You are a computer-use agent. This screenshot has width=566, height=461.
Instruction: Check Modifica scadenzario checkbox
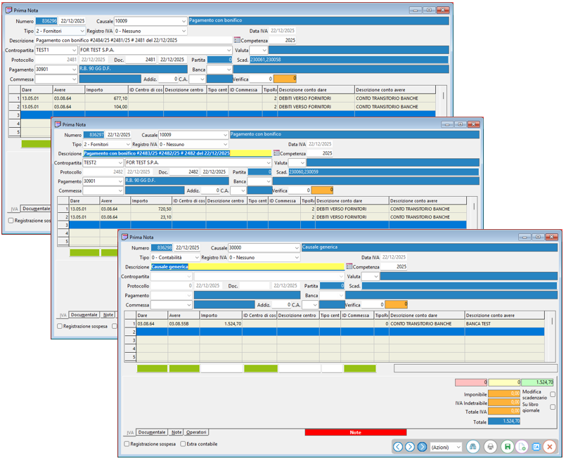(553, 394)
